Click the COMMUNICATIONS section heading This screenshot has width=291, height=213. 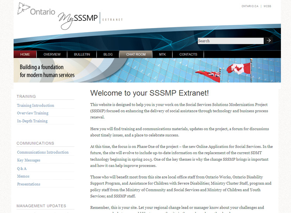[35, 143]
